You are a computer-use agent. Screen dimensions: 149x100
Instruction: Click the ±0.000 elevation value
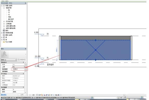38,57
